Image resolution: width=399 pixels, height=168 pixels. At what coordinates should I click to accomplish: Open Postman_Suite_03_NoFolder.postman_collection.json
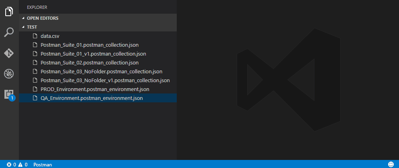[98, 72]
